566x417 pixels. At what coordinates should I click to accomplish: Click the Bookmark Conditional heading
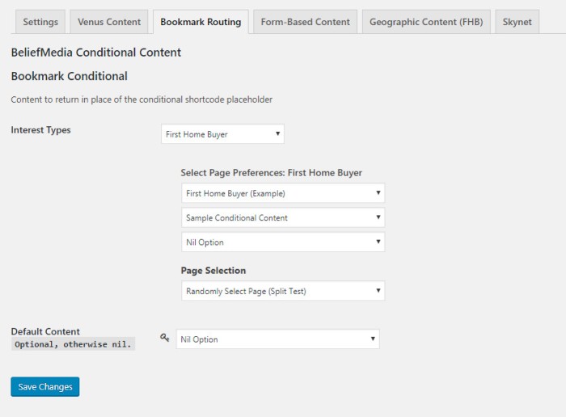tap(69, 77)
